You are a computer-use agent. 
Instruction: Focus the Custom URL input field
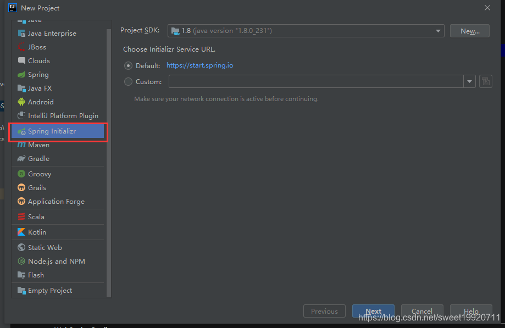(x=316, y=81)
